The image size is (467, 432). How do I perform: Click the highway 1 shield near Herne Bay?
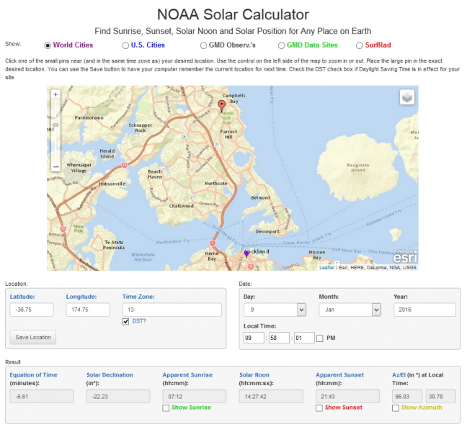(x=213, y=243)
